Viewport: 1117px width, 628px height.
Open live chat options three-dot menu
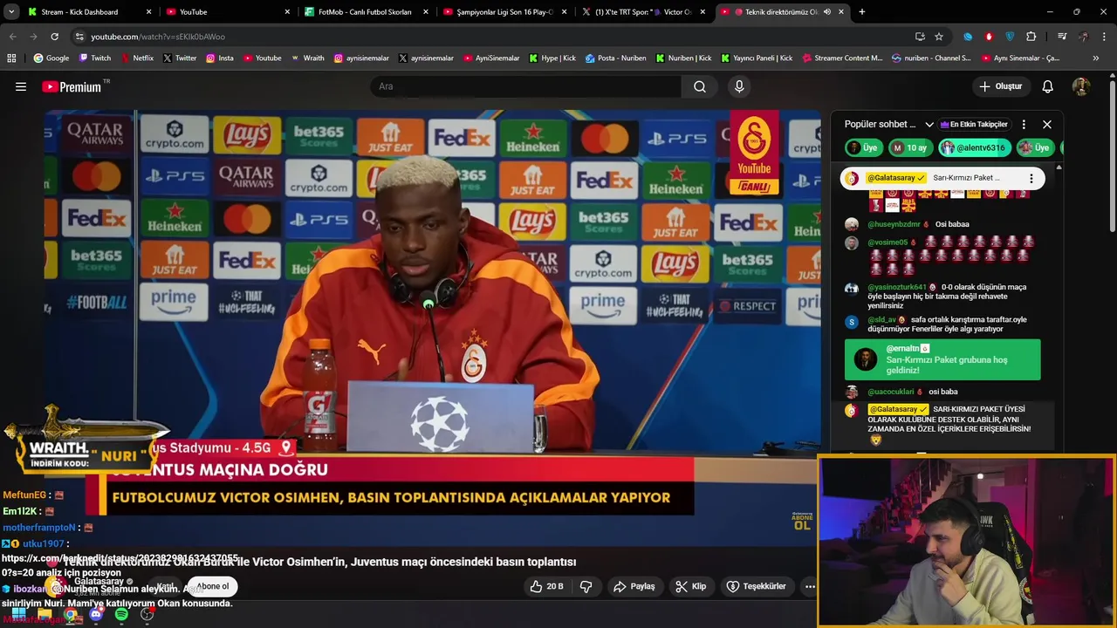[1024, 124]
